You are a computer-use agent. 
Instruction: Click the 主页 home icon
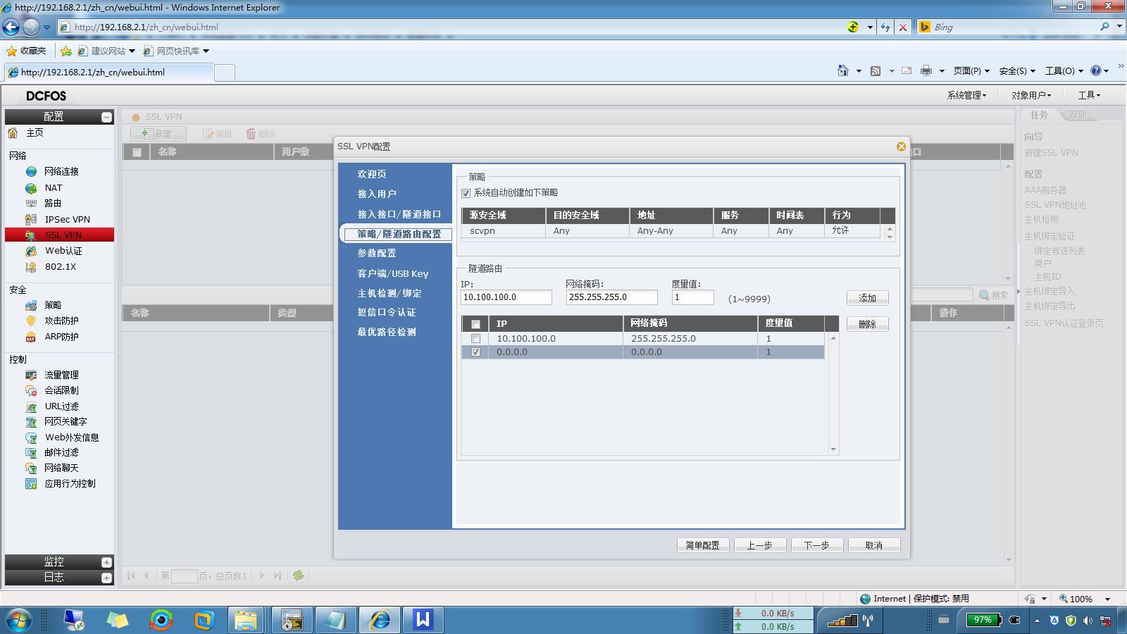(13, 132)
